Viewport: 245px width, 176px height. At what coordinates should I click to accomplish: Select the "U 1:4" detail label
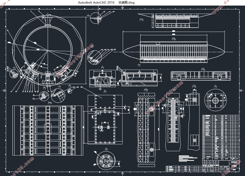pos(106,149)
